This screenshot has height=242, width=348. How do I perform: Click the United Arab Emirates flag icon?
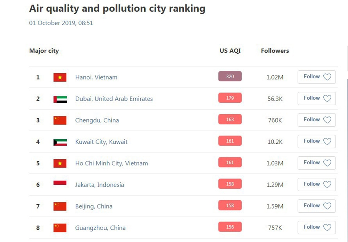[x=60, y=98]
